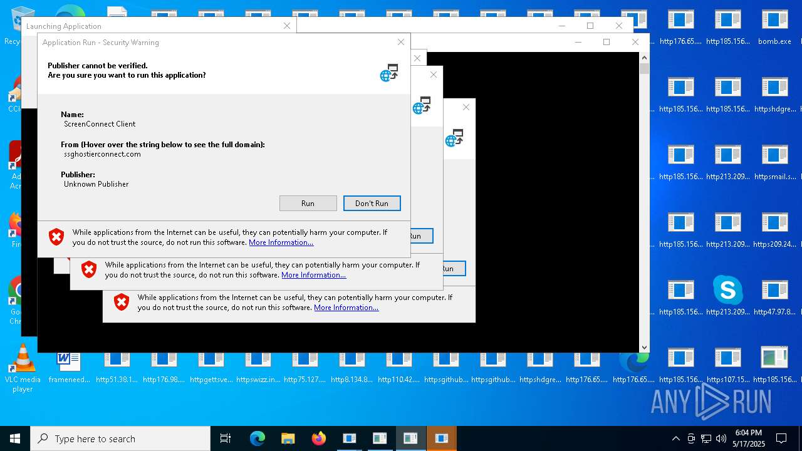Click the ScreenConnect Client name text
This screenshot has height=451, width=802.
pyautogui.click(x=100, y=124)
